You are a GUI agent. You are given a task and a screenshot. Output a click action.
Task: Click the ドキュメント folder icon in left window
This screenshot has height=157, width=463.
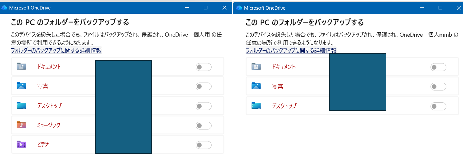(x=21, y=67)
